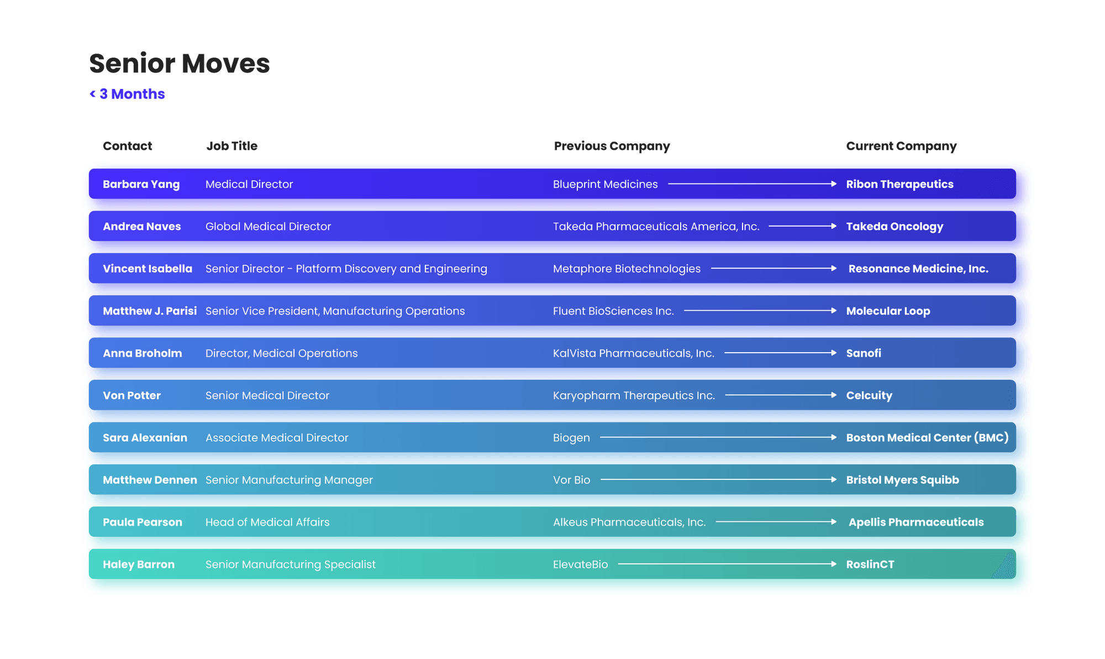This screenshot has height=659, width=1105.
Task: Click 'Senior Director - Platform Discovery and Engineering'
Action: [346, 269]
